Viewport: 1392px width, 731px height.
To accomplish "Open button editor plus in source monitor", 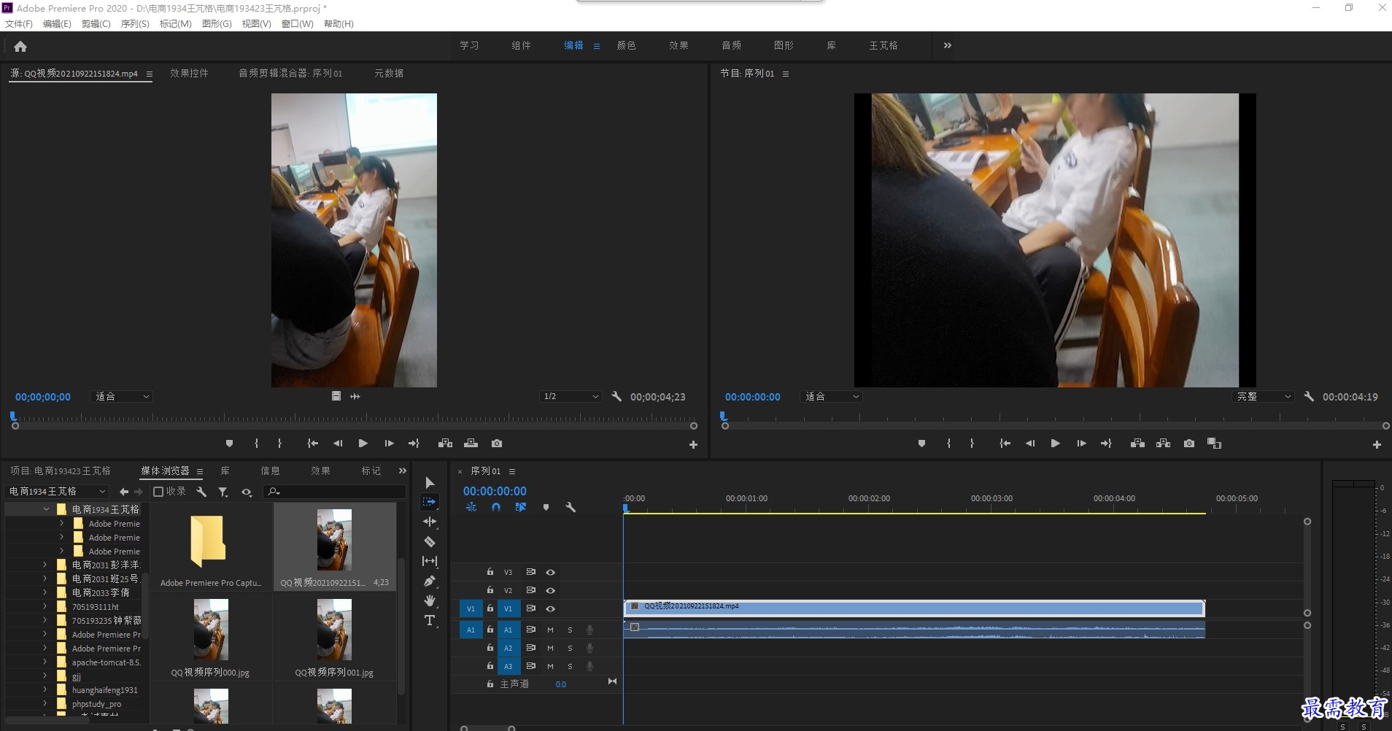I will pos(693,444).
